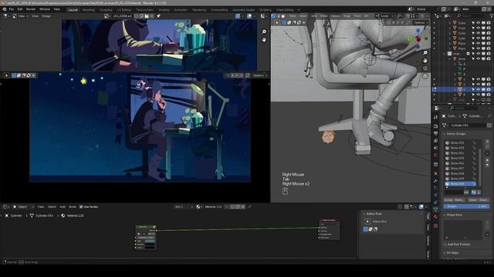The width and height of the screenshot is (494, 277).
Task: Click the Select Box tool icon in Active Tool panel
Action: [x=367, y=222]
